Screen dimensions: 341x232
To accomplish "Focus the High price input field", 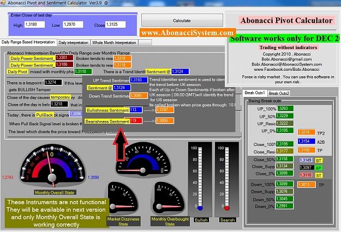I will 34,25.
